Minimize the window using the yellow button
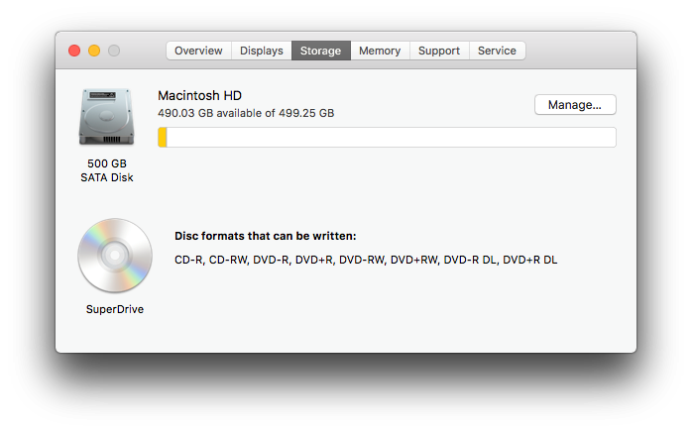Viewport: 692px width, 432px height. [x=94, y=51]
